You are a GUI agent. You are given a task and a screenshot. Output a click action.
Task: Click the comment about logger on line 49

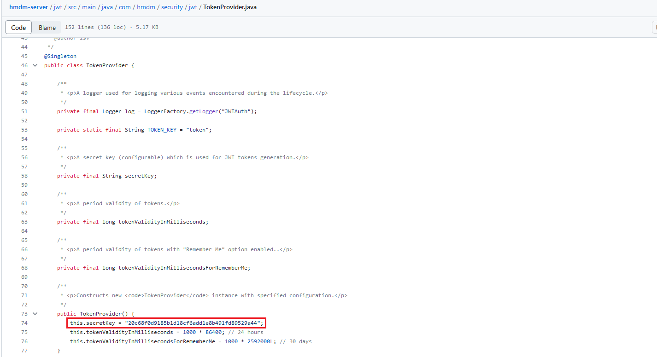click(194, 93)
